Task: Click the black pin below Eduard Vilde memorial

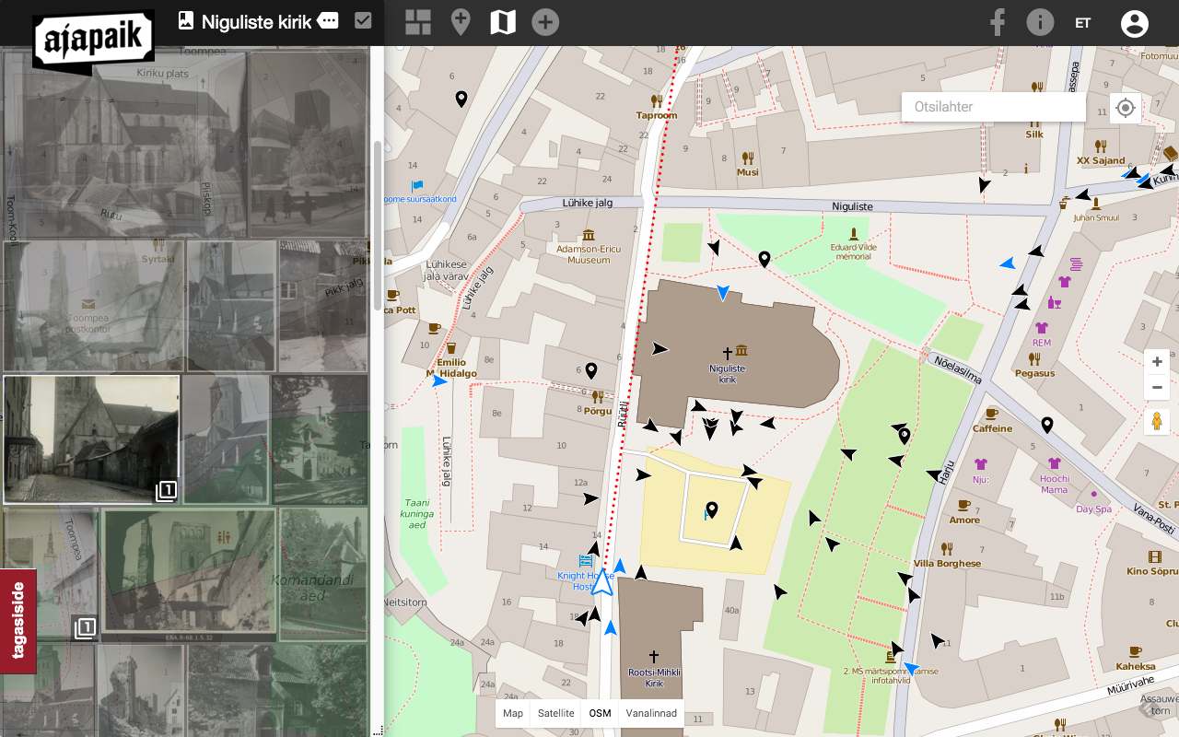Action: pyautogui.click(x=764, y=260)
